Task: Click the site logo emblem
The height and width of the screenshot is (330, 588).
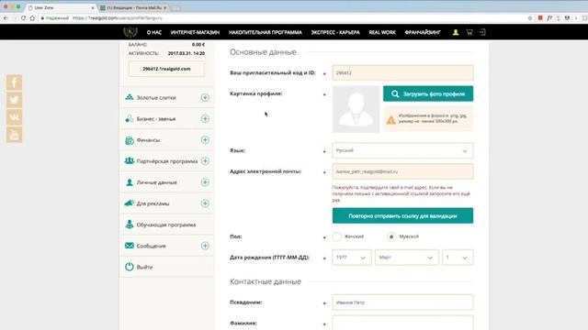Action: coord(130,32)
